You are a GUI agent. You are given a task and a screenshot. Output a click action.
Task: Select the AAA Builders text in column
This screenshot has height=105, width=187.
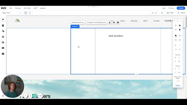(116, 36)
